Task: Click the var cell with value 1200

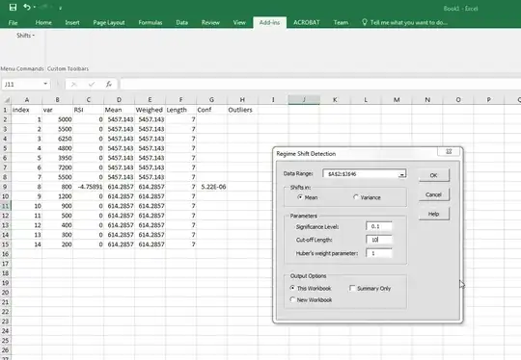Action: click(57, 196)
